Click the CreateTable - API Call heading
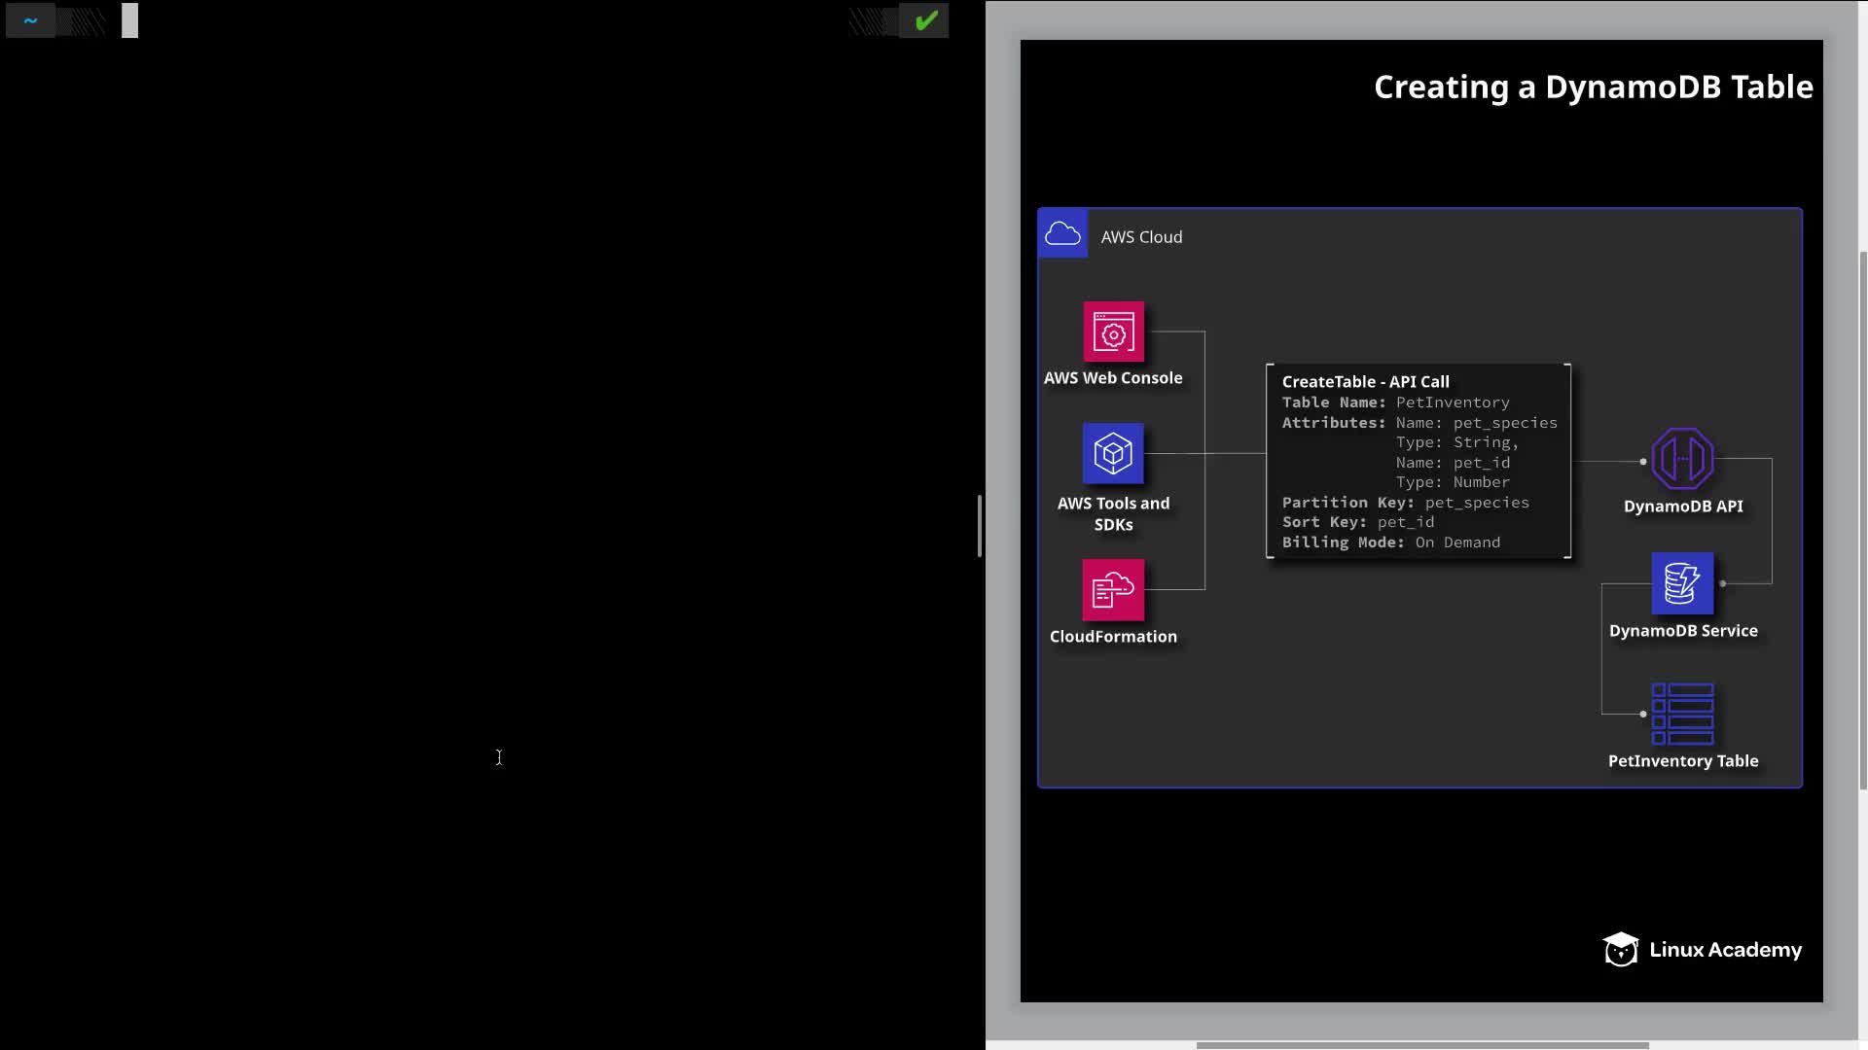 point(1365,382)
